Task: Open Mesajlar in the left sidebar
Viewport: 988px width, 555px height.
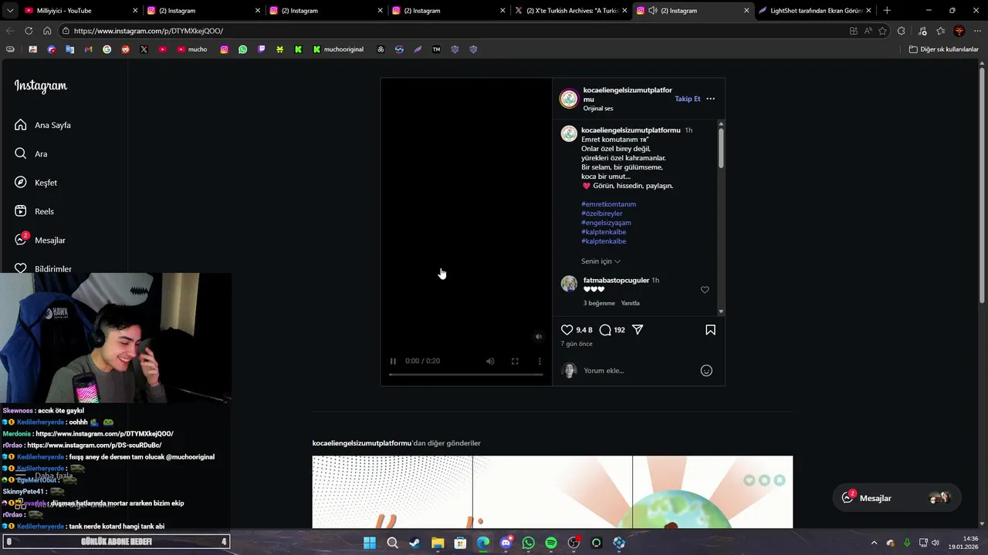Action: pyautogui.click(x=40, y=240)
